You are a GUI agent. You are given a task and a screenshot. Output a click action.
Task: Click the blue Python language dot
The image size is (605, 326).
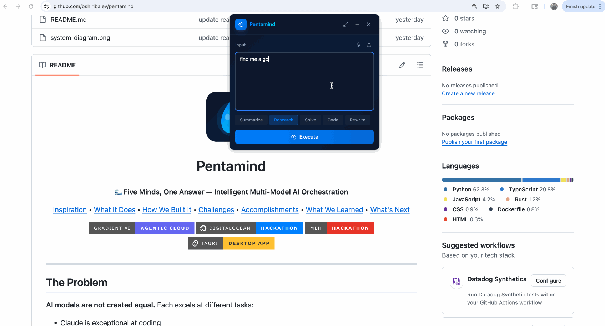coord(445,189)
